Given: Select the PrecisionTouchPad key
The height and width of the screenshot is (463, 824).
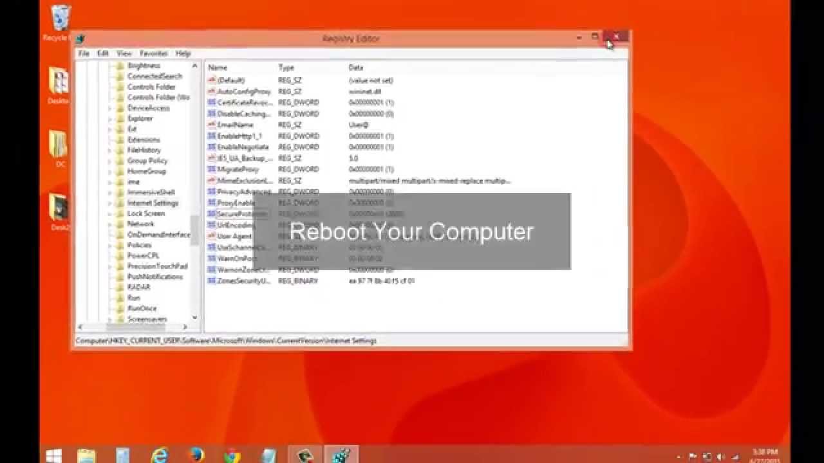Looking at the screenshot, I should tap(157, 266).
